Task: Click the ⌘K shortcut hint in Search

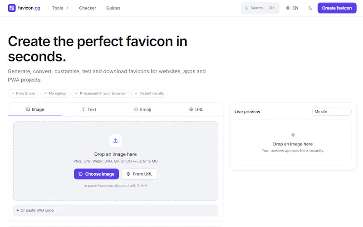Action: click(x=272, y=8)
